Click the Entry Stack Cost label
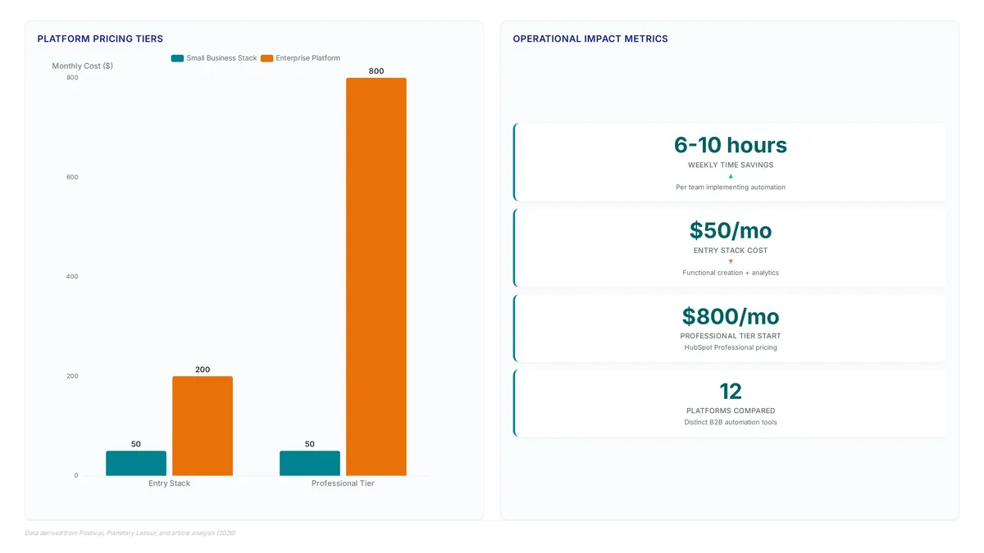This screenshot has height=553, width=984. point(731,251)
